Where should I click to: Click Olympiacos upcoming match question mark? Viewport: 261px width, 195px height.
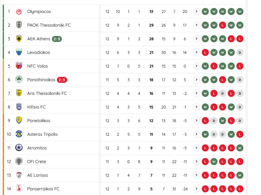[196, 12]
